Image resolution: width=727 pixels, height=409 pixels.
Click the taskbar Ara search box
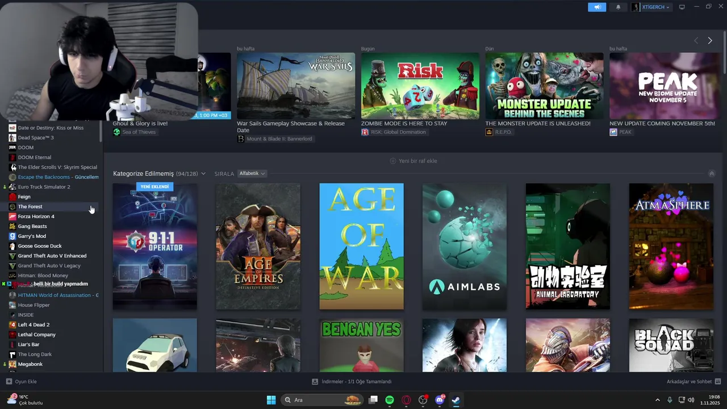tap(321, 400)
